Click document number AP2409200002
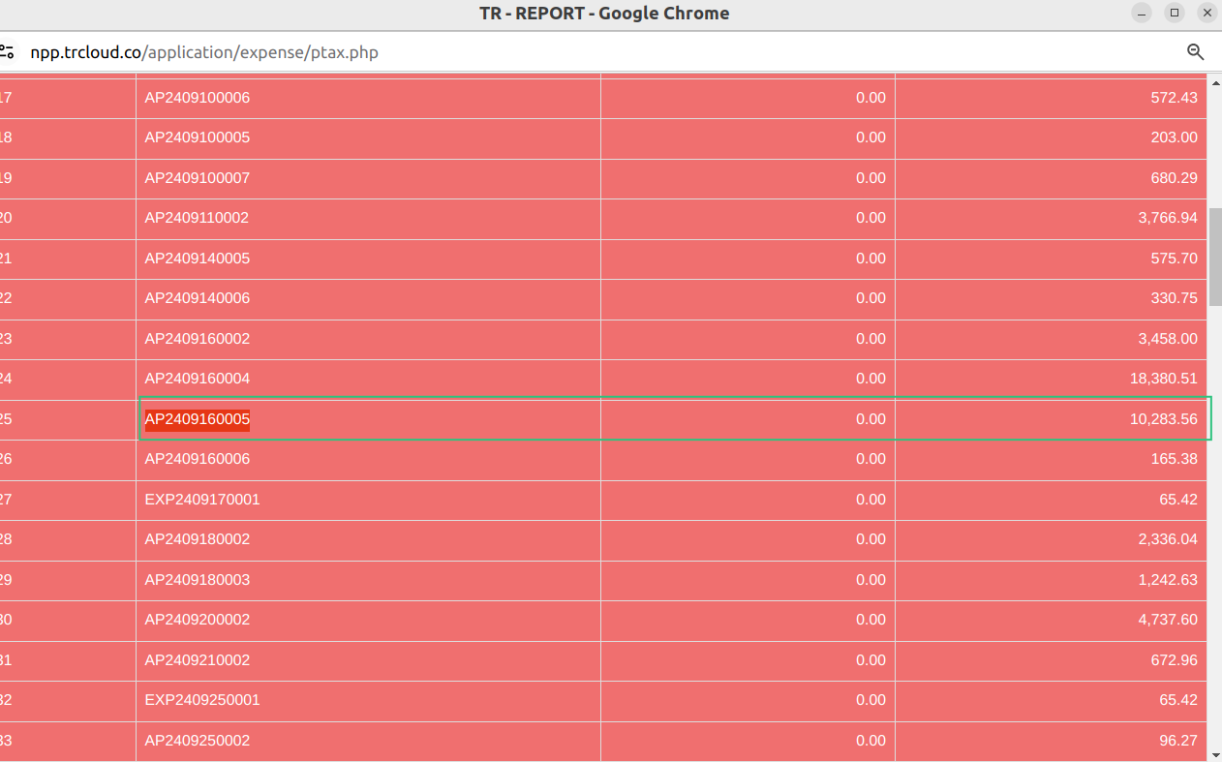 [x=198, y=620]
